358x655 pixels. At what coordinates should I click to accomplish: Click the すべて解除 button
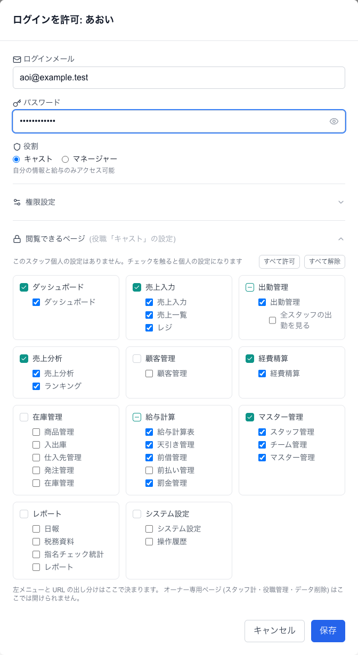tap(324, 262)
